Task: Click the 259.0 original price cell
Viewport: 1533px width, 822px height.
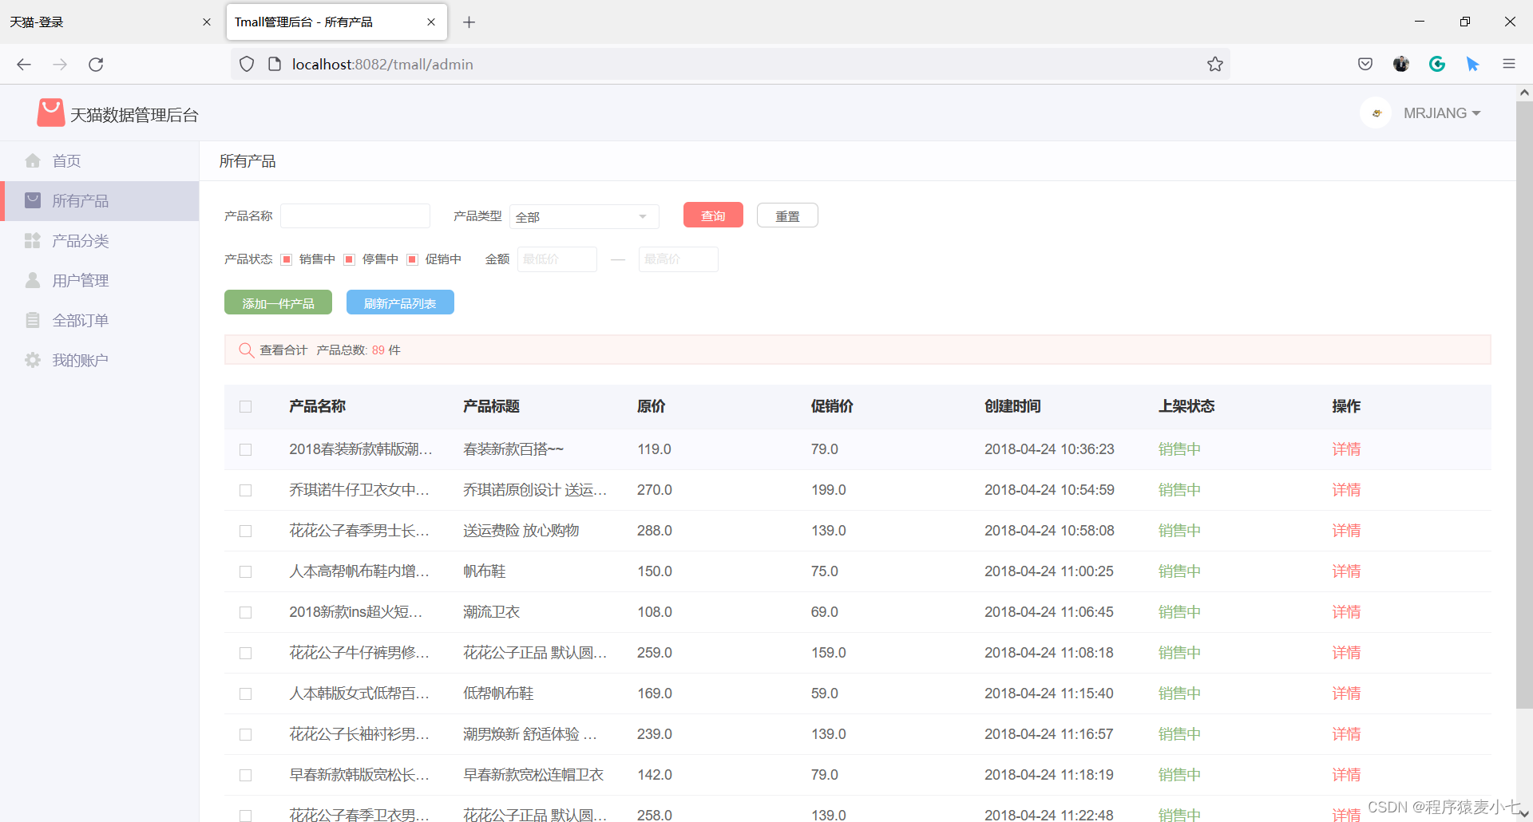Action: pyautogui.click(x=655, y=653)
